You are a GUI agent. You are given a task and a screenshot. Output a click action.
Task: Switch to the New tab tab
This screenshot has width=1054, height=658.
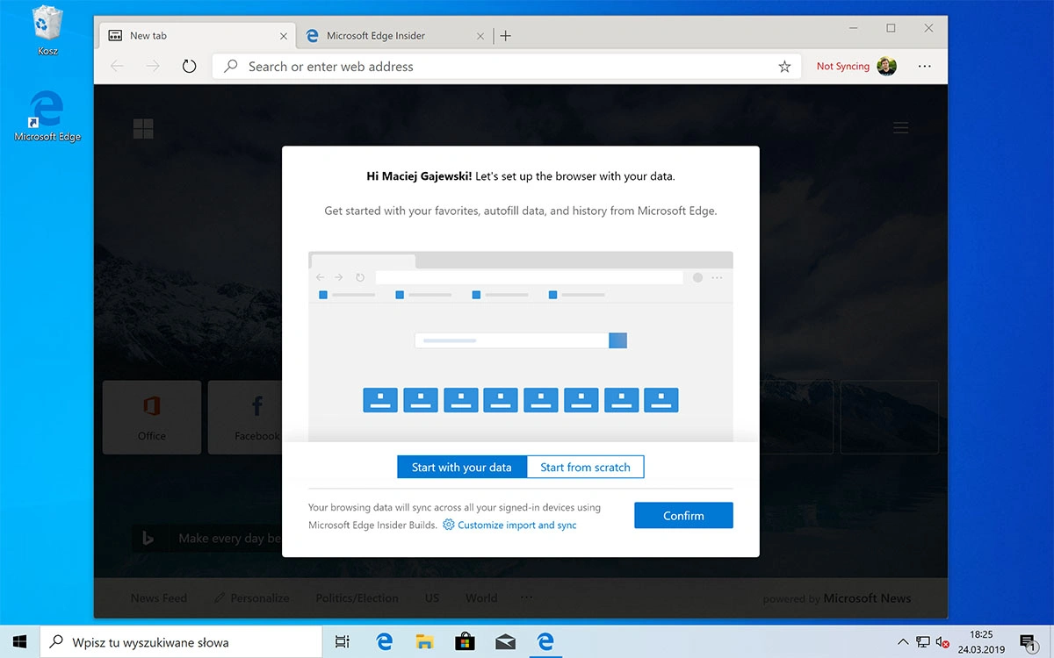point(196,36)
